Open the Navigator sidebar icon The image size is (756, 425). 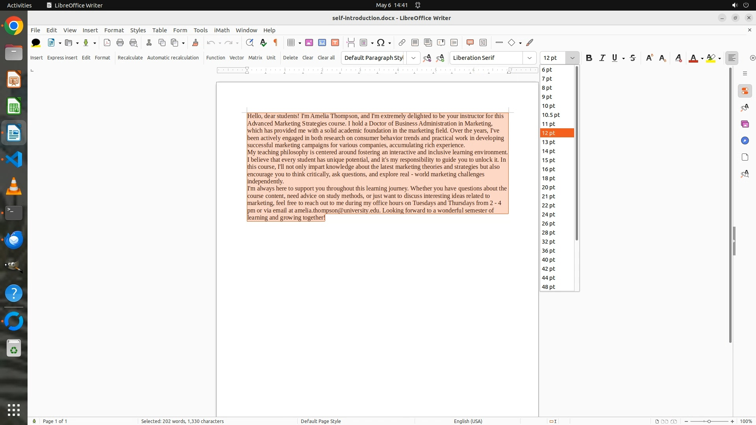coord(745,140)
